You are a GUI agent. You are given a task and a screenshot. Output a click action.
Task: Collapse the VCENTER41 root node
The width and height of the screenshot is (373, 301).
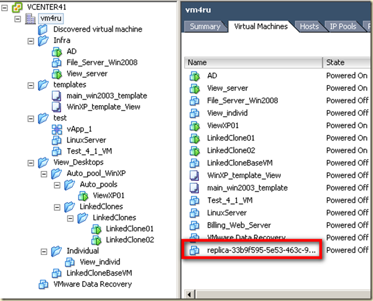[x=4, y=7]
